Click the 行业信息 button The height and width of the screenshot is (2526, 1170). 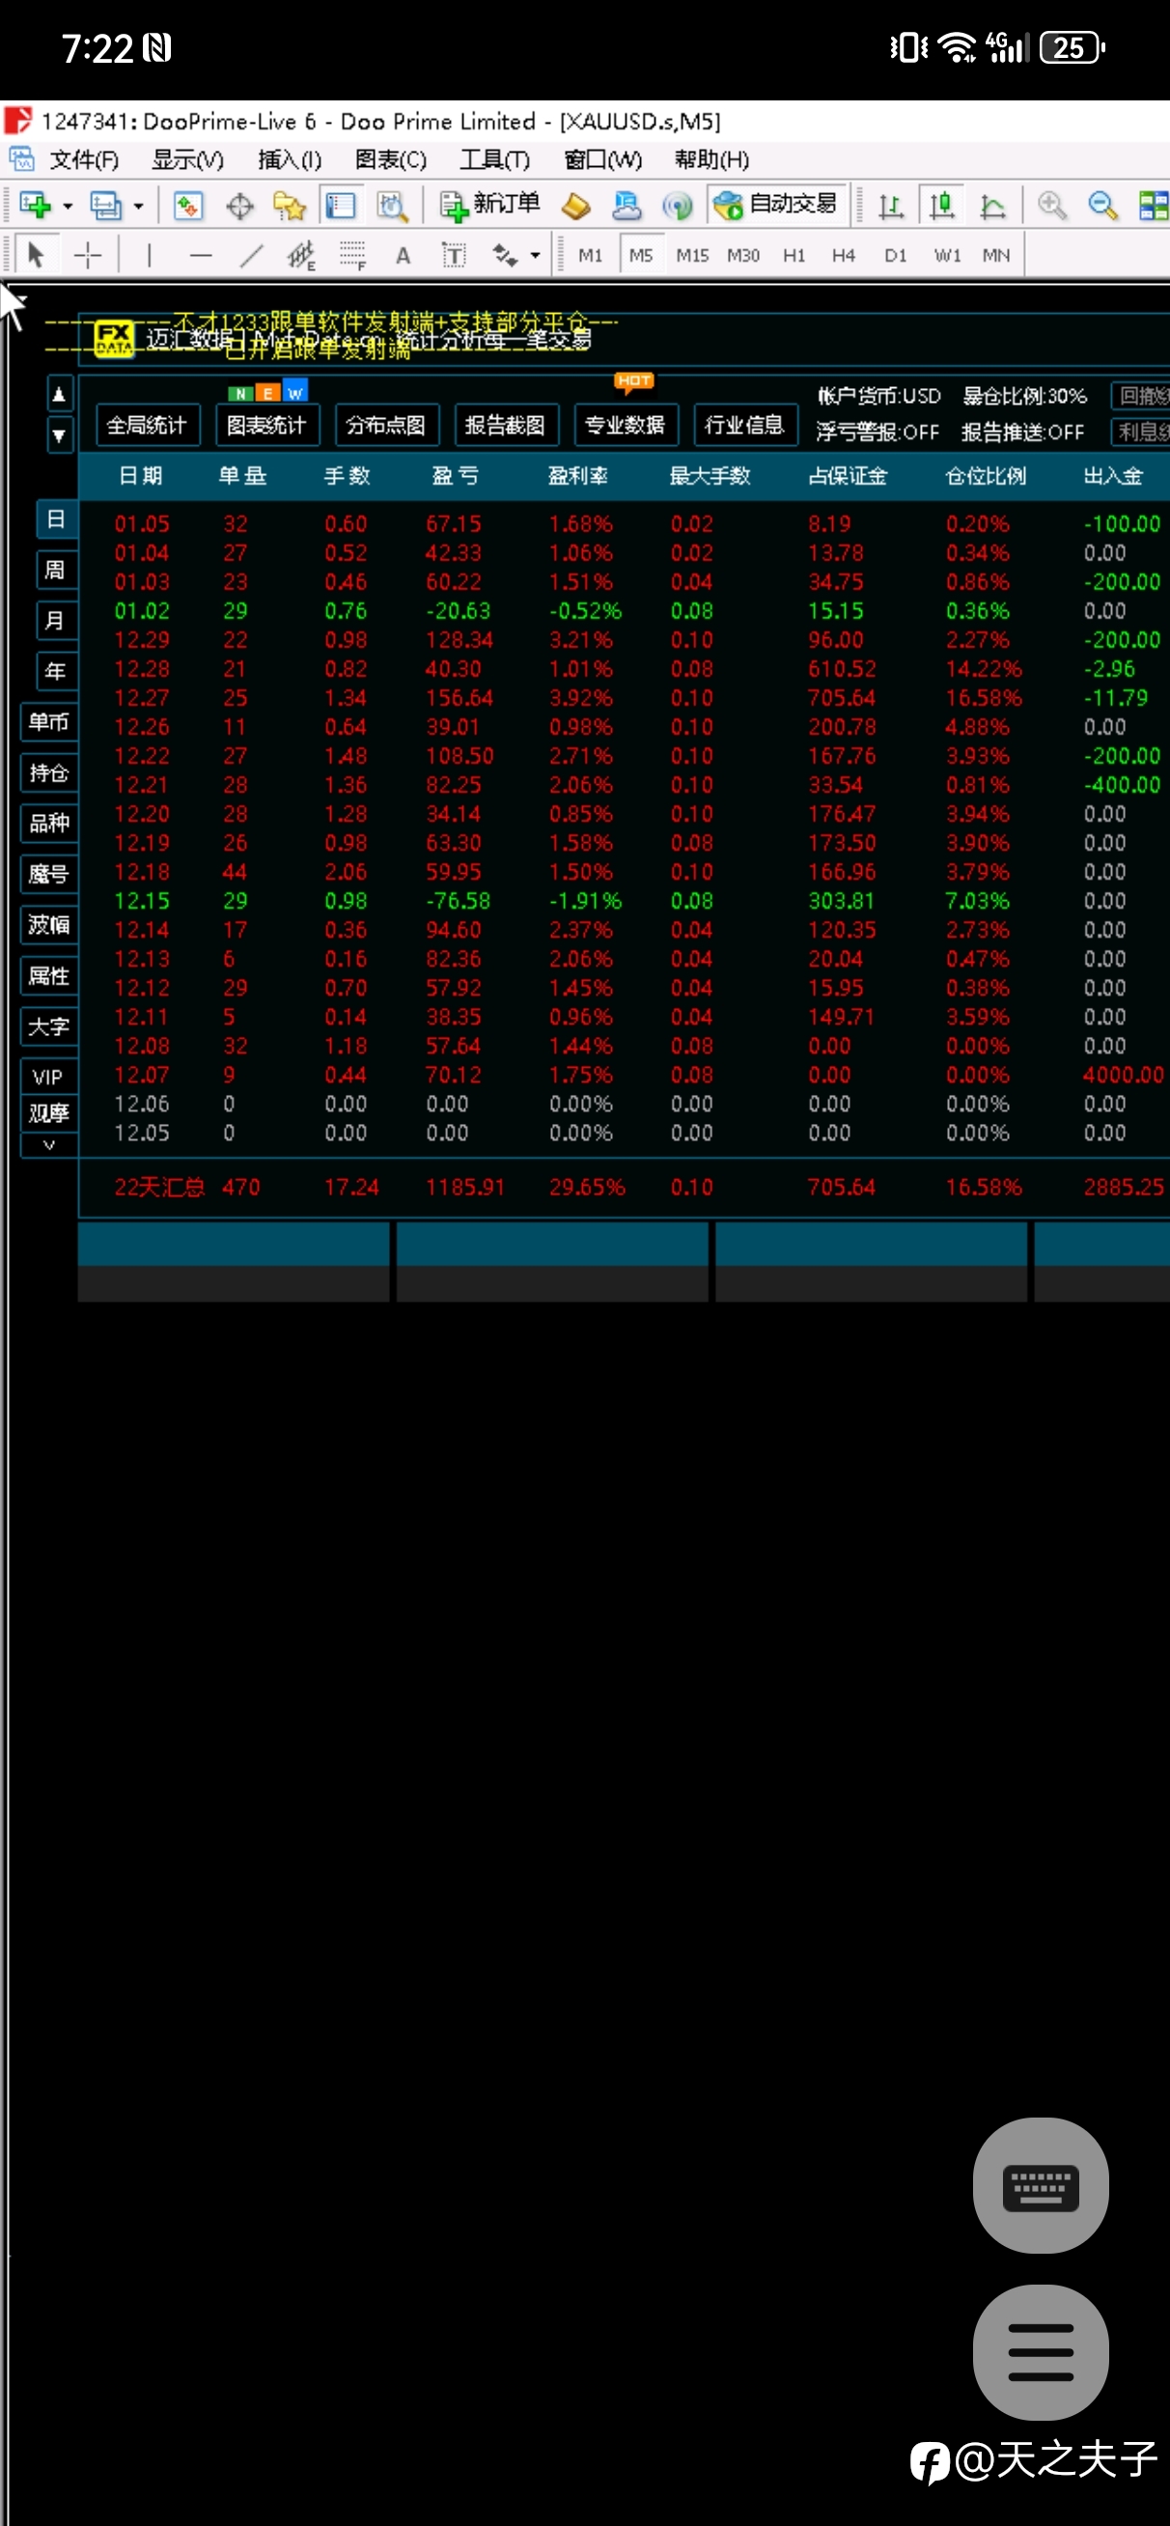click(745, 425)
